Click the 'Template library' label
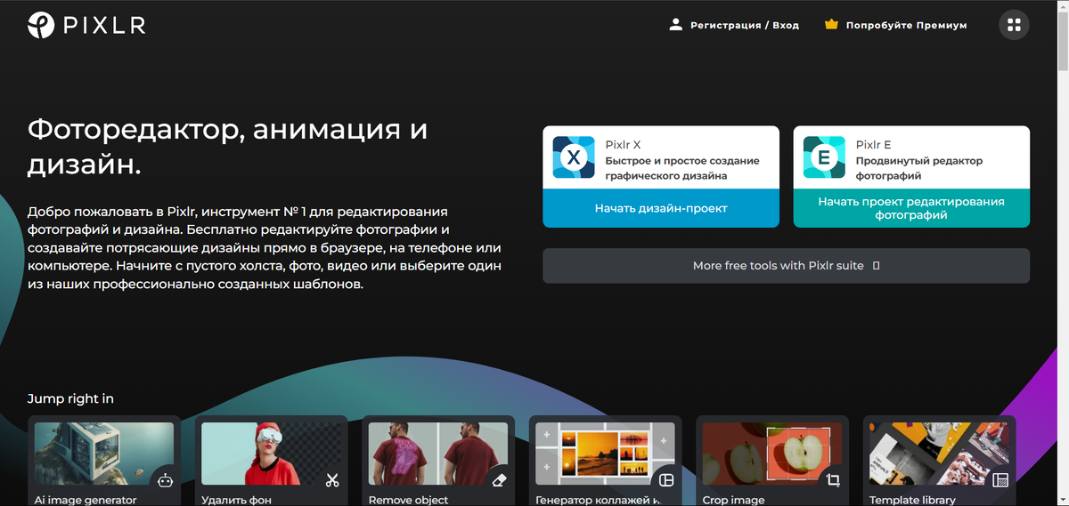This screenshot has height=506, width=1069. coord(913,500)
